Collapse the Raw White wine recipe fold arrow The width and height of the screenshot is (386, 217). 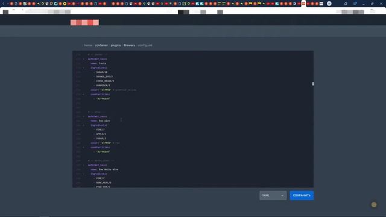click(83, 165)
